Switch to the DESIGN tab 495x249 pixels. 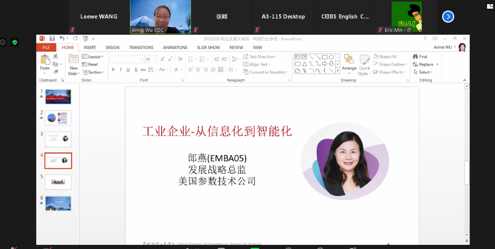(x=112, y=47)
